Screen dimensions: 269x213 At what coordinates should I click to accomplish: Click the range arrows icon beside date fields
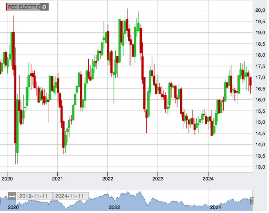click(x=12, y=196)
